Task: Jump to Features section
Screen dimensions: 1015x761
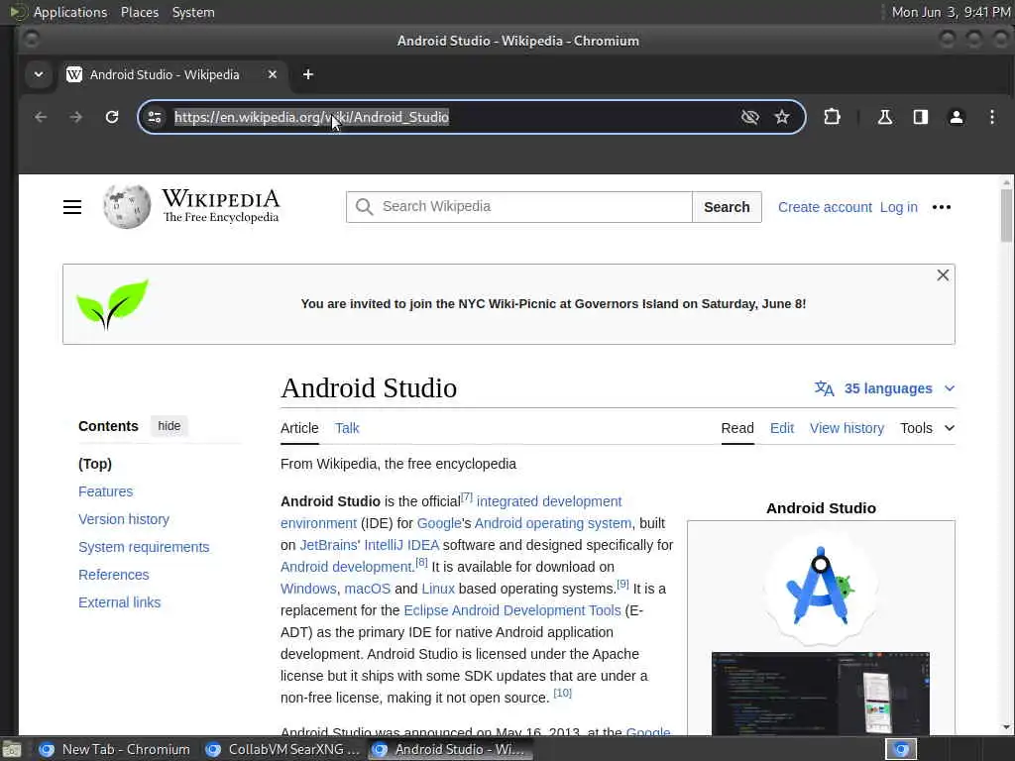Action: point(105,491)
